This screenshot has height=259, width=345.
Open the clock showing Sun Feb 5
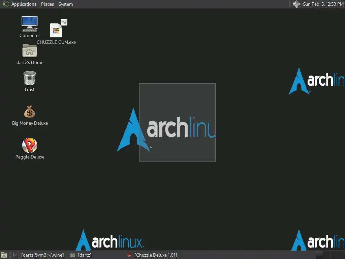click(323, 4)
